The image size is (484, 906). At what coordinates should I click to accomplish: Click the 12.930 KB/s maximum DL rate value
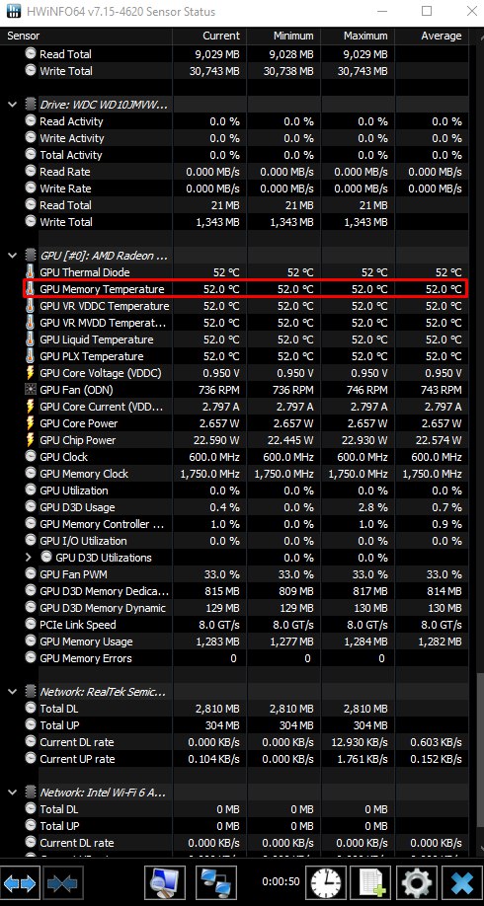tap(359, 741)
